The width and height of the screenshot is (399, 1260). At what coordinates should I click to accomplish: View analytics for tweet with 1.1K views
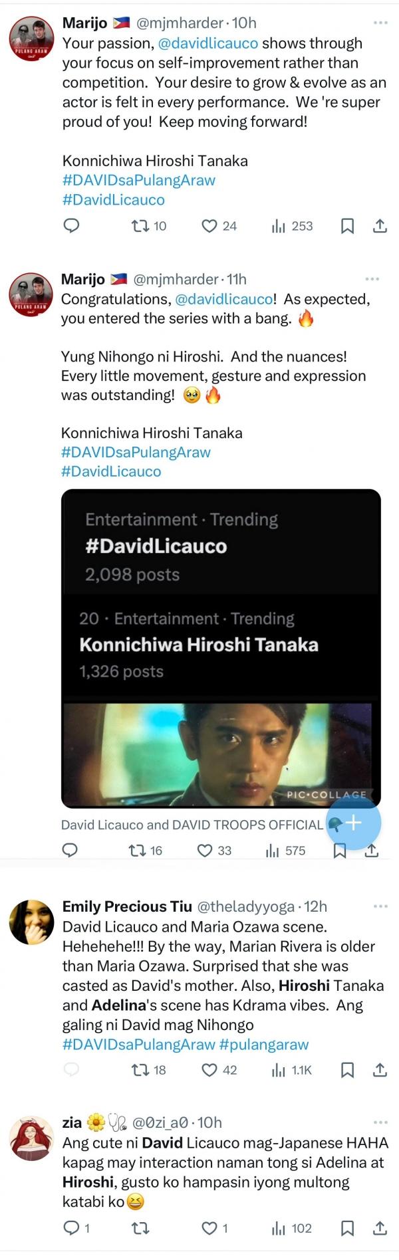(x=291, y=1070)
